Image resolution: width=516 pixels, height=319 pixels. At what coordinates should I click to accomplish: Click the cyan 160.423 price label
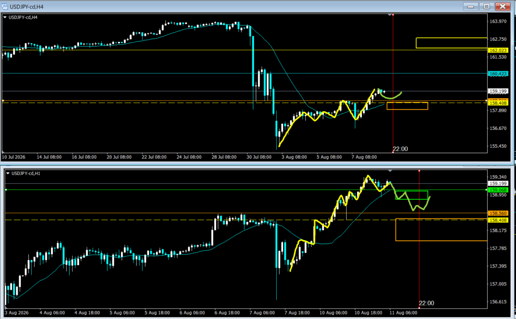pos(498,74)
